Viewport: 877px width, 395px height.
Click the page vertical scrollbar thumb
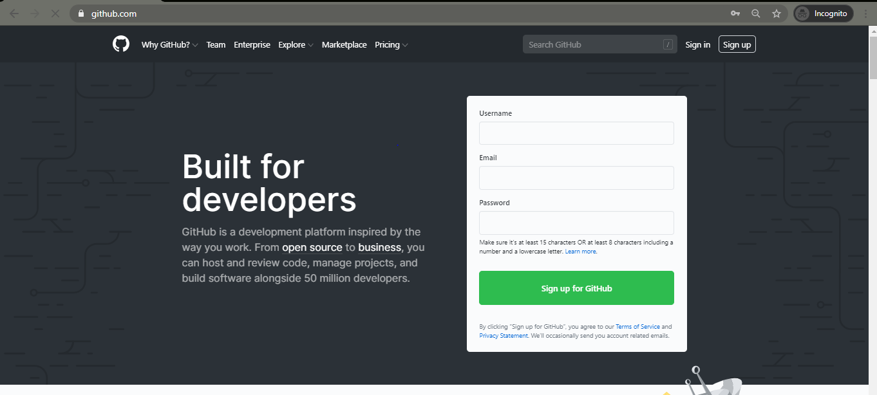[872, 58]
